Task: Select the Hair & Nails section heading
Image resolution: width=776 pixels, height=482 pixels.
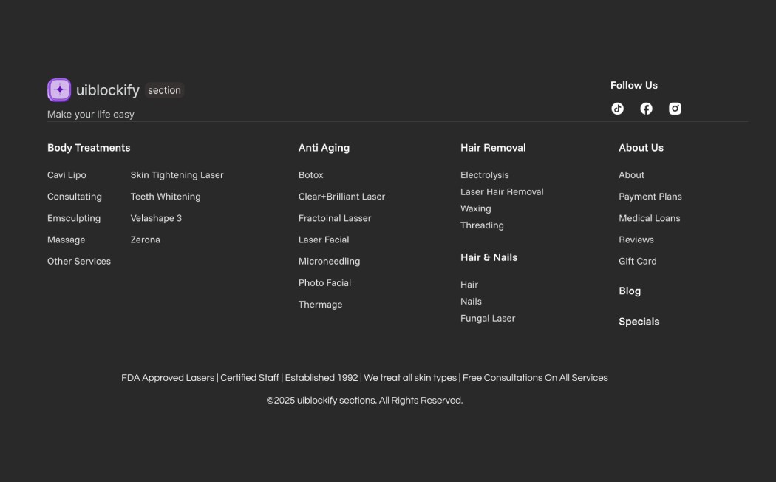Action: [489, 257]
